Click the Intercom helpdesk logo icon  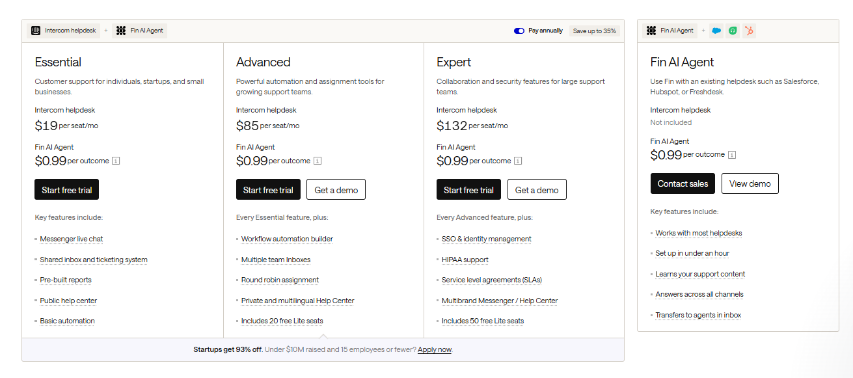[x=36, y=31]
